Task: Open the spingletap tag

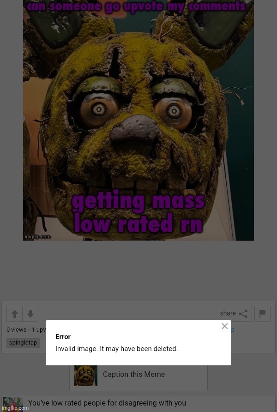Action: click(23, 343)
